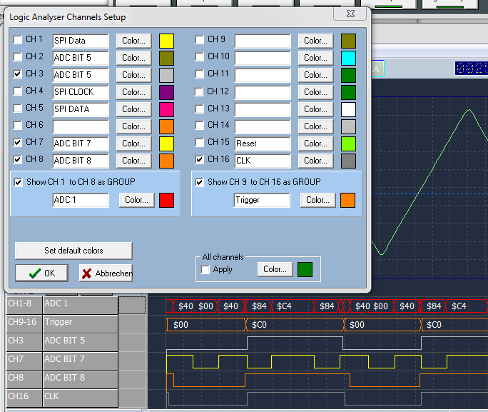
Task: Select the CH3 row label in signal list
Action: 24,342
